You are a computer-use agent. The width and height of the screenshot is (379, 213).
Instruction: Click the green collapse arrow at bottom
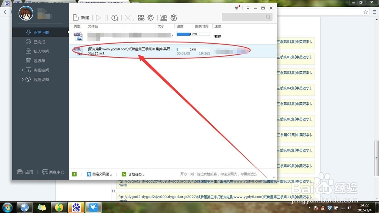coord(74,174)
